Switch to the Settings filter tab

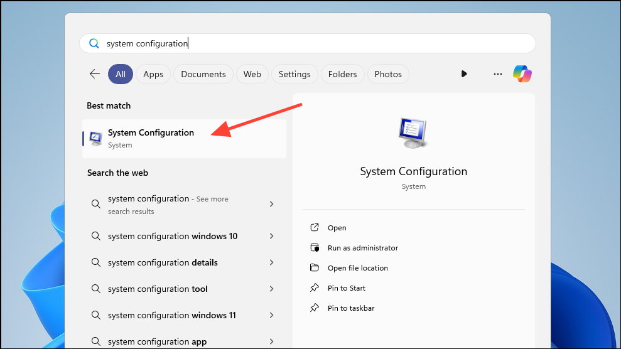pos(294,74)
